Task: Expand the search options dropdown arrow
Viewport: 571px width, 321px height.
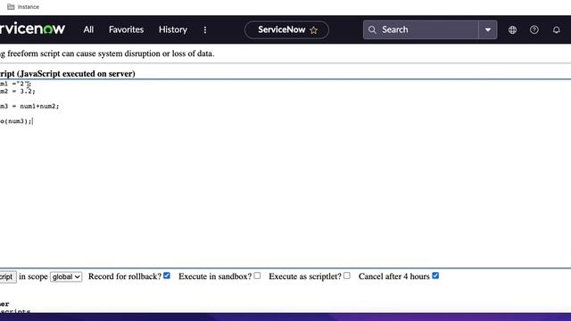Action: [x=488, y=29]
